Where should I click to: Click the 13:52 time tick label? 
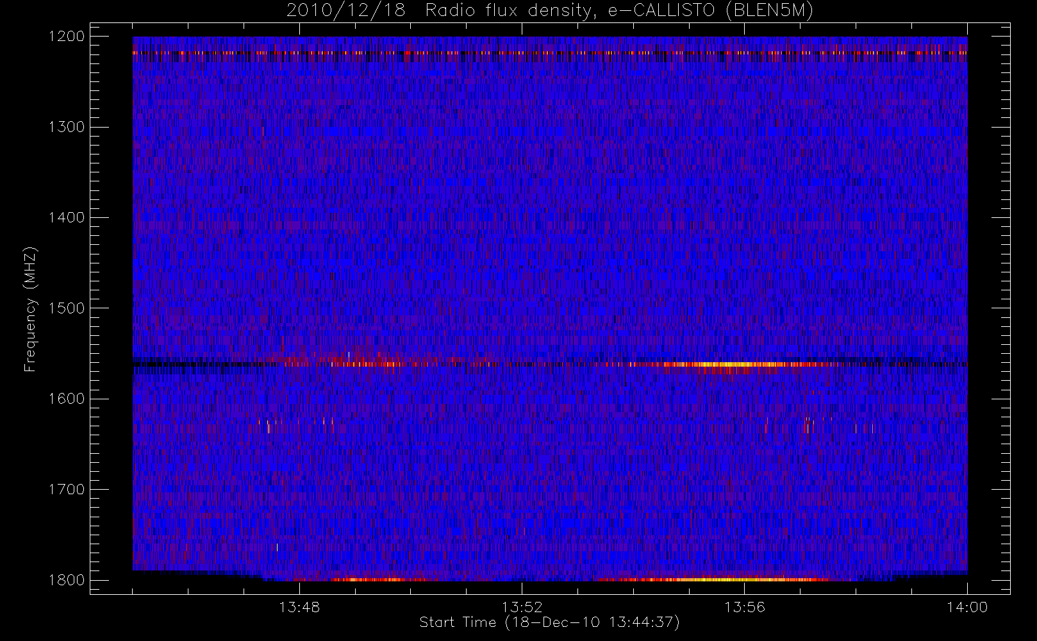click(x=522, y=607)
